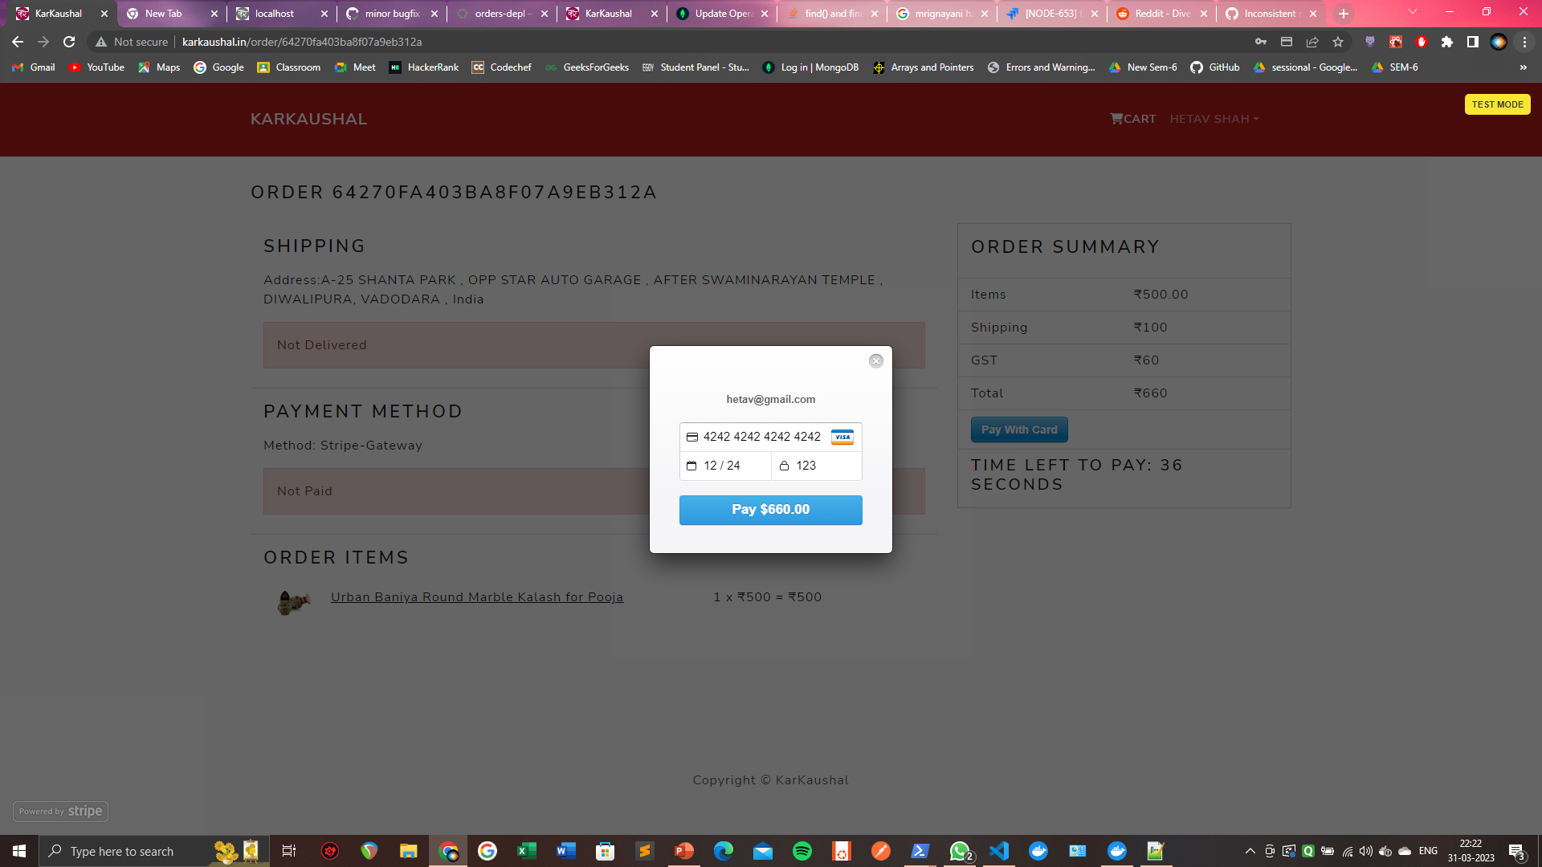Reload the page with refresh icon
Screen dimensions: 1542x867
69,42
